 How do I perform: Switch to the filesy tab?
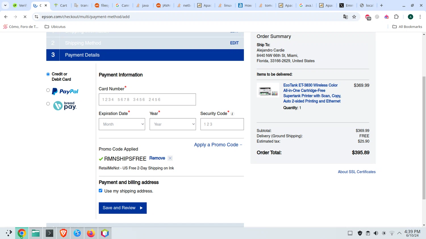pos(102,5)
